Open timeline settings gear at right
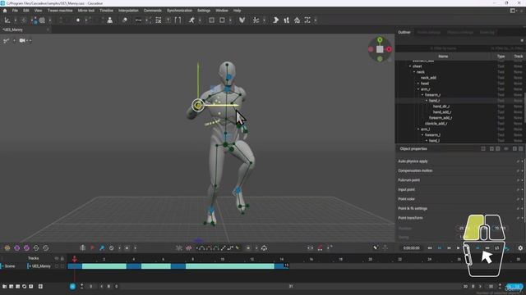 [520, 248]
